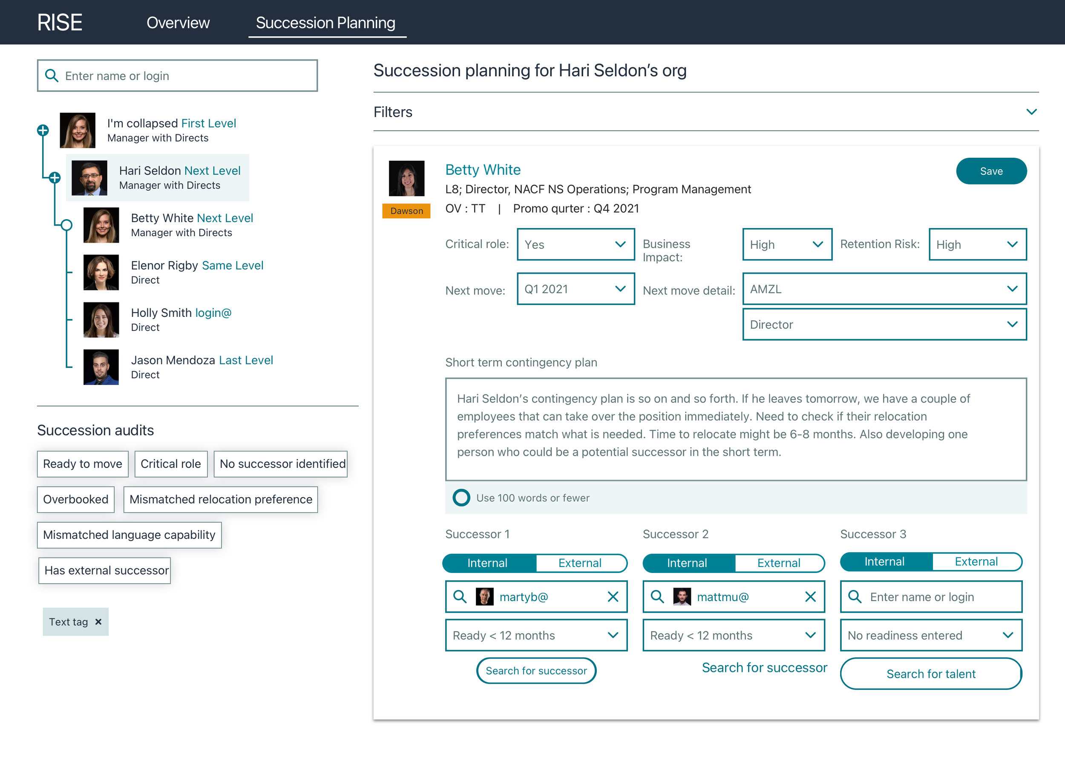1065x761 pixels.
Task: Remove mattmu@ successor using X icon
Action: tap(810, 596)
